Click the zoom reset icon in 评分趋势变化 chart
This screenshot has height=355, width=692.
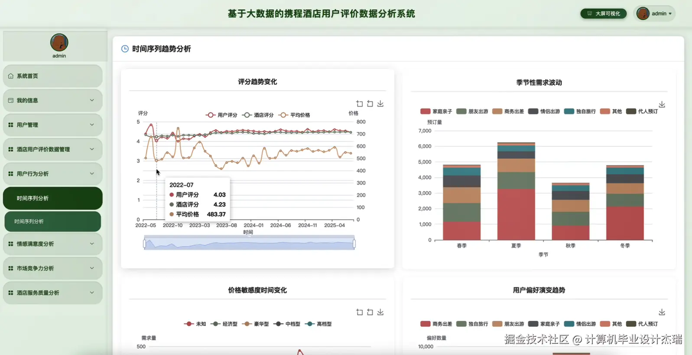pos(370,104)
